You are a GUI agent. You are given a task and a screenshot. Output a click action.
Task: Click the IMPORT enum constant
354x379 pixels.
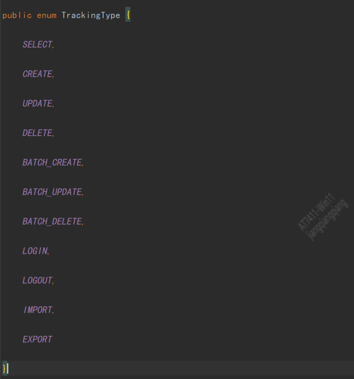click(37, 310)
